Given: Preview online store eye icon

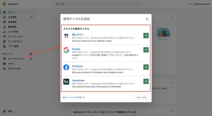Looking at the screenshot, I should pyautogui.click(x=31, y=59).
